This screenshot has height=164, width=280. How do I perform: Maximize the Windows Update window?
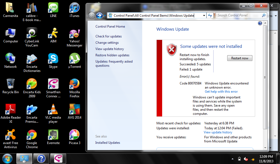point(251,5)
